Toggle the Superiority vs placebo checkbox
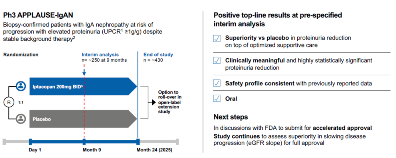The width and height of the screenshot is (396, 158). click(217, 38)
